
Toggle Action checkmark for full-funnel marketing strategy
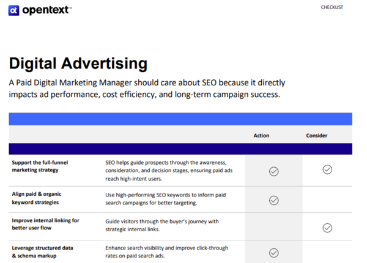click(x=274, y=171)
